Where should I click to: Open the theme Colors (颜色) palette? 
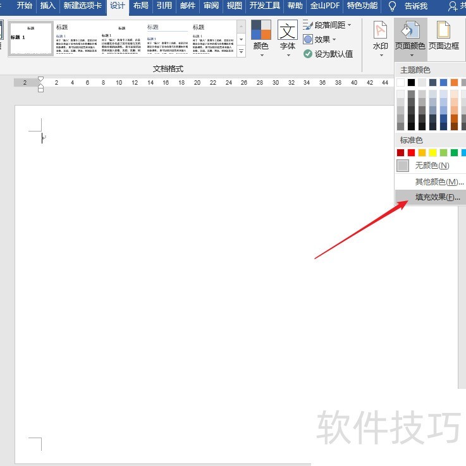point(261,37)
